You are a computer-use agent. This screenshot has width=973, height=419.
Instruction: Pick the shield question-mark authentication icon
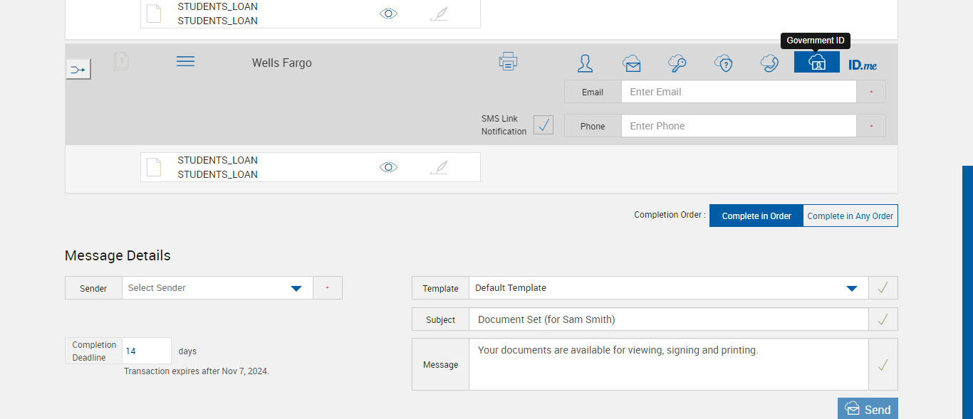(724, 63)
